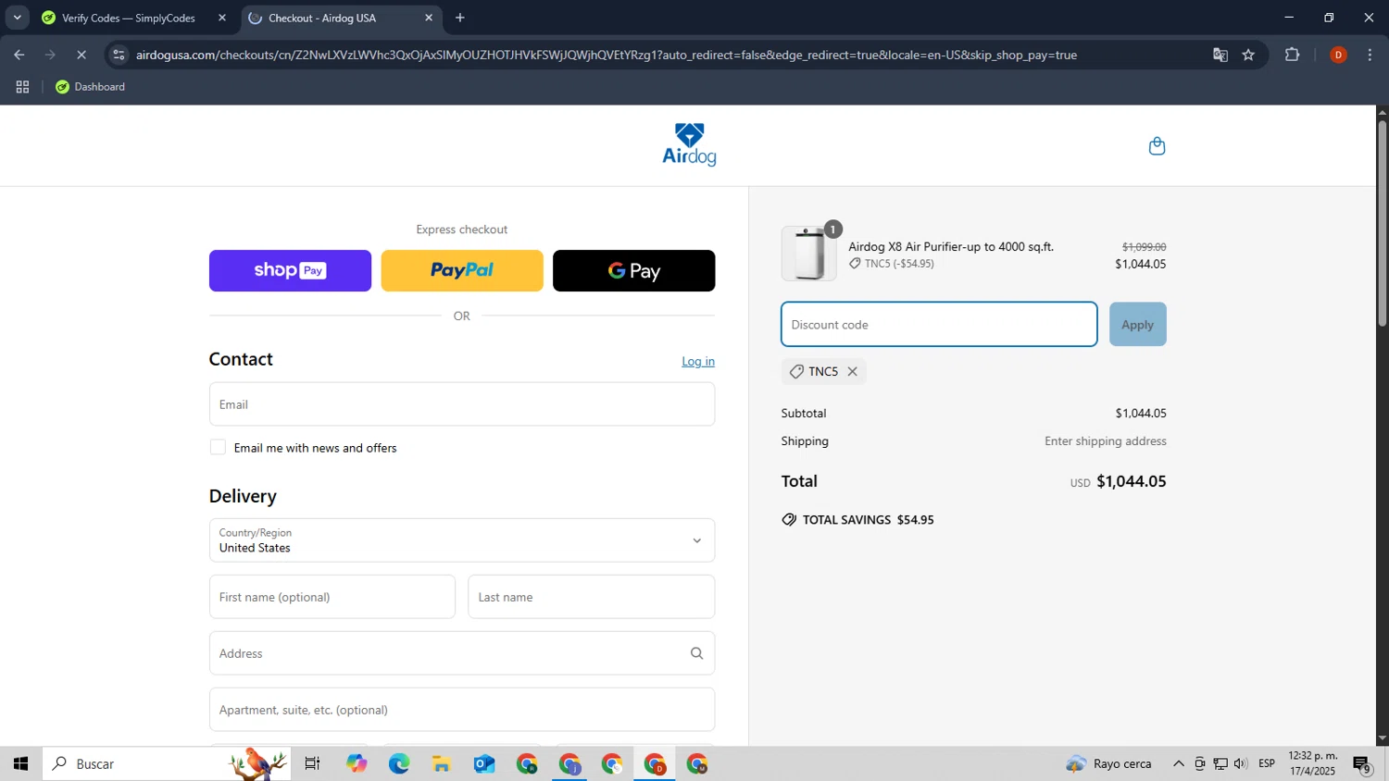This screenshot has width=1389, height=781.
Task: Switch to Verify Codes — SimplyCodes tab
Action: pyautogui.click(x=129, y=18)
